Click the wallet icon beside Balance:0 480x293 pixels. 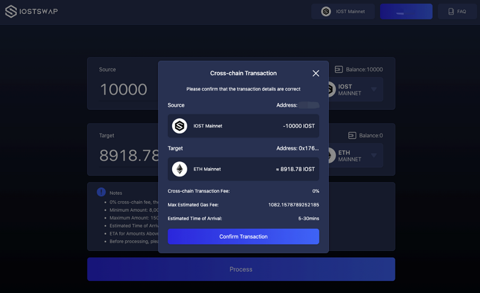tap(352, 136)
